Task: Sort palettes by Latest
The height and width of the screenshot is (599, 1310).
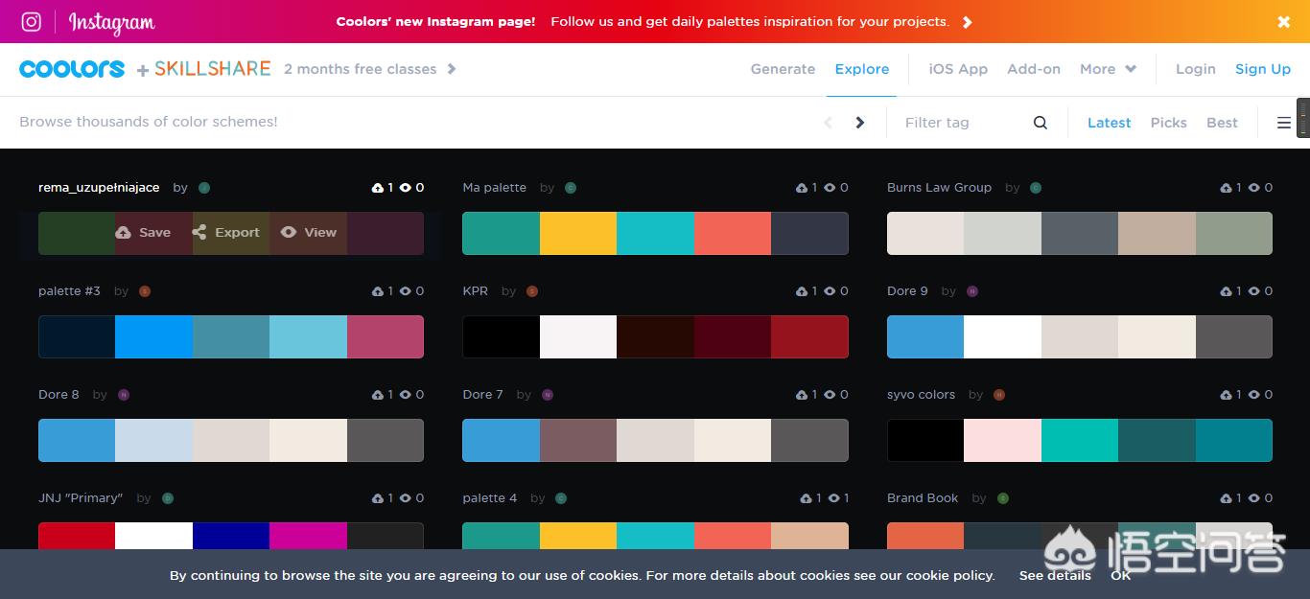Action: pyautogui.click(x=1110, y=123)
